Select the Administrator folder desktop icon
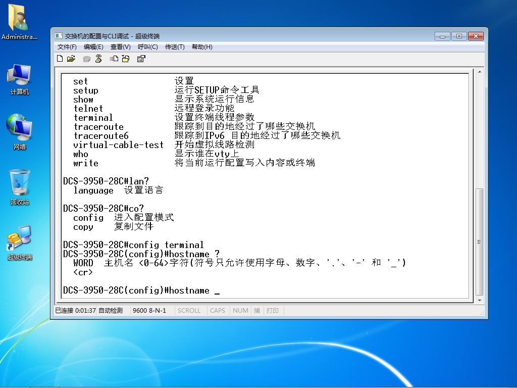 [19, 22]
